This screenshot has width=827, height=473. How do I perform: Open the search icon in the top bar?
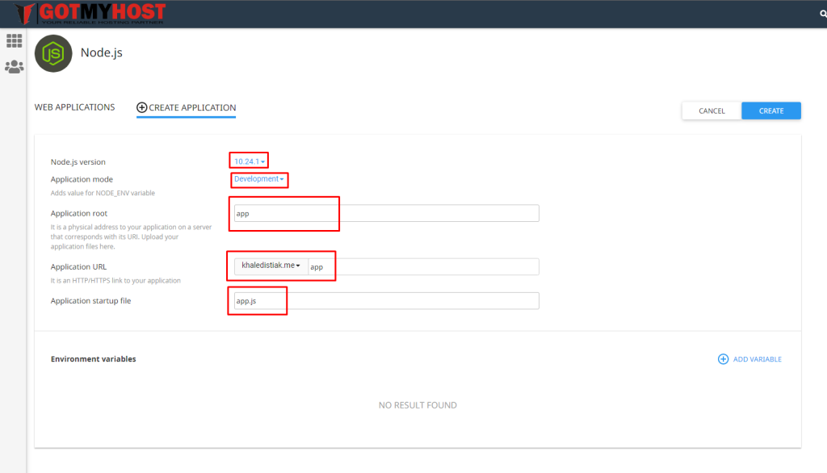point(822,14)
